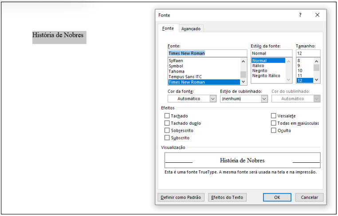Click the Cancelar button
The width and height of the screenshot is (338, 216).
coord(309,197)
